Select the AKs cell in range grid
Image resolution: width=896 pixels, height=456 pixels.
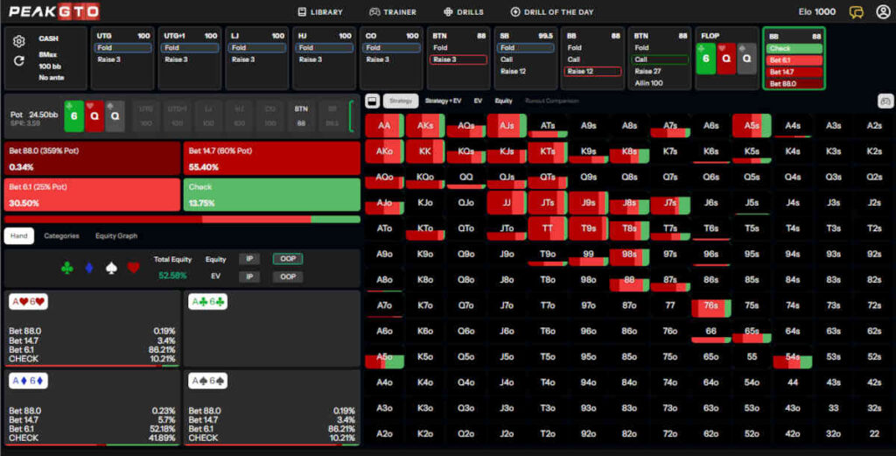click(x=425, y=126)
